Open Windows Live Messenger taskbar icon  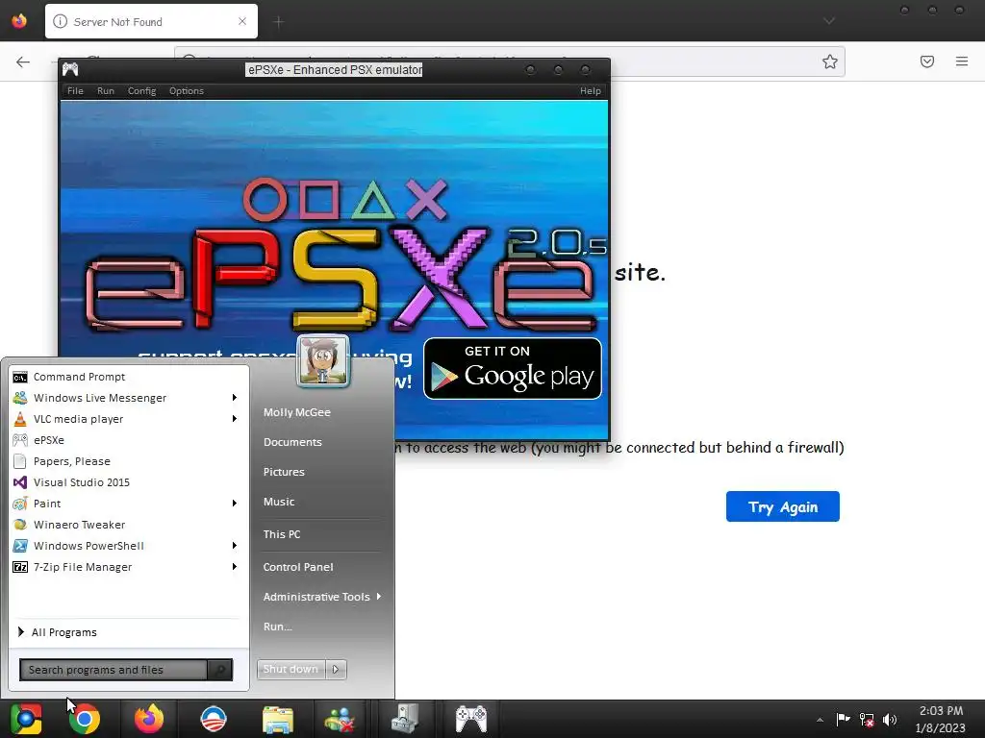click(x=340, y=719)
